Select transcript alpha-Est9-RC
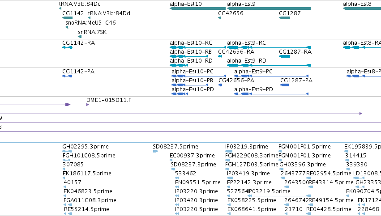This screenshot has height=216, width=381. point(246,43)
